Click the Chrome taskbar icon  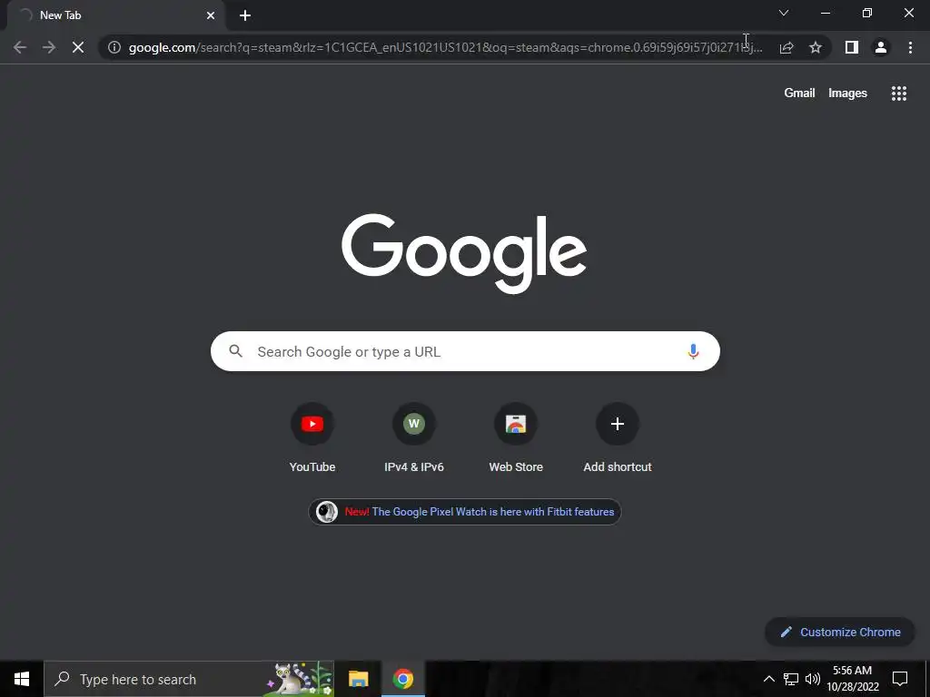pos(402,679)
